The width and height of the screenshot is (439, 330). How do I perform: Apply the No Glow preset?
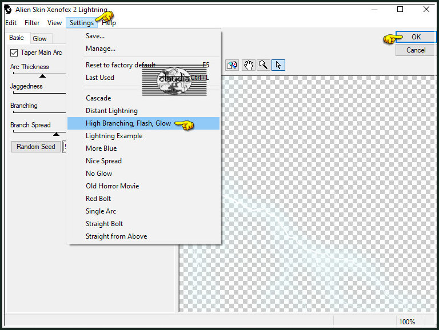pyautogui.click(x=143, y=174)
